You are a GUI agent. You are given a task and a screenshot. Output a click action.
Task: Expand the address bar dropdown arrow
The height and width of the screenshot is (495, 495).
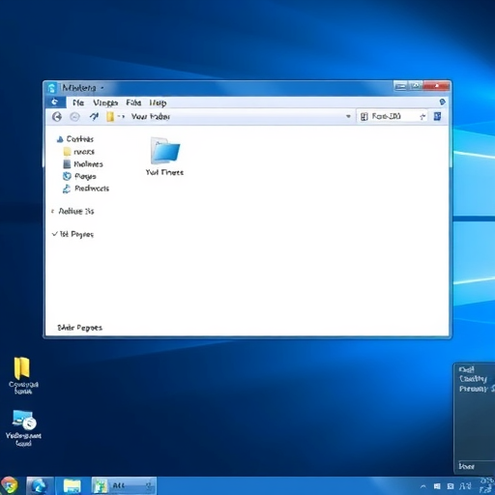[x=348, y=116]
